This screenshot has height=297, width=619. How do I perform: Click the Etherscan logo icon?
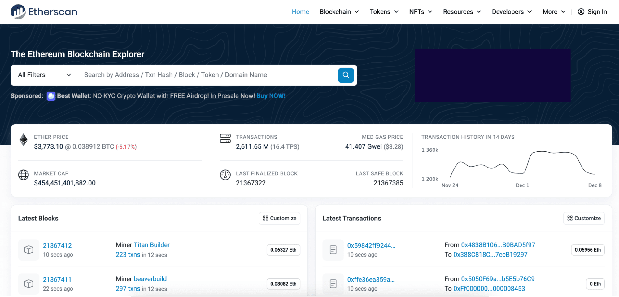tap(18, 12)
